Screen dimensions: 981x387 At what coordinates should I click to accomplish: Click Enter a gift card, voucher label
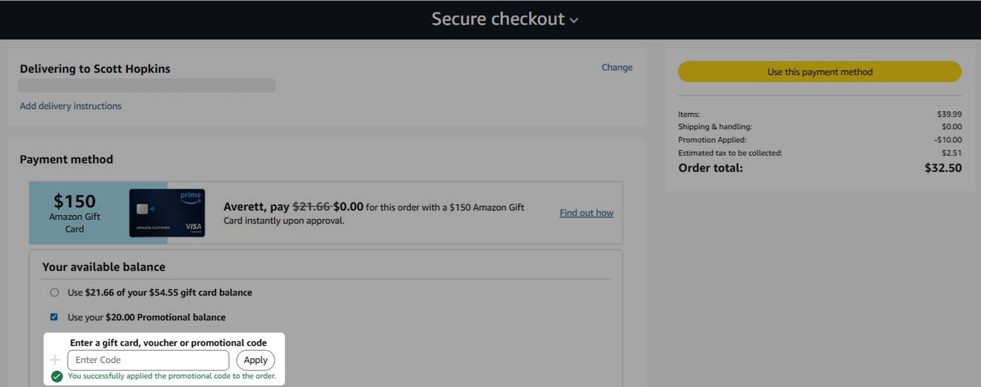pos(168,343)
